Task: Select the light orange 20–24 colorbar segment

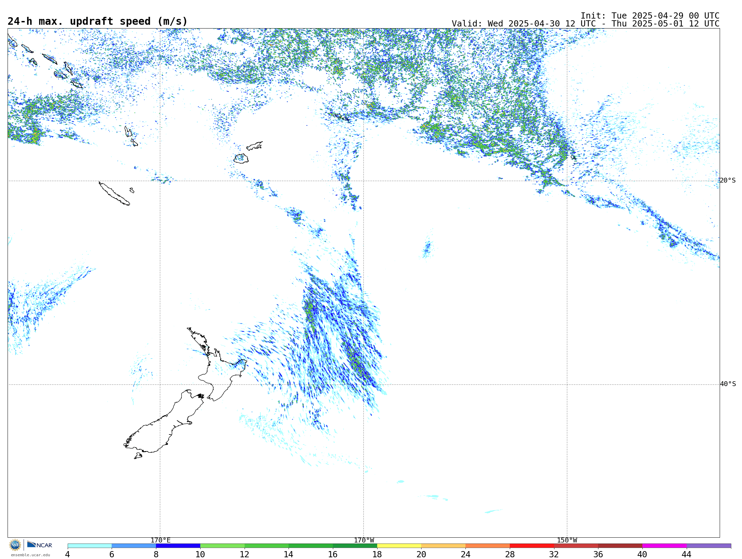Action: click(x=443, y=546)
